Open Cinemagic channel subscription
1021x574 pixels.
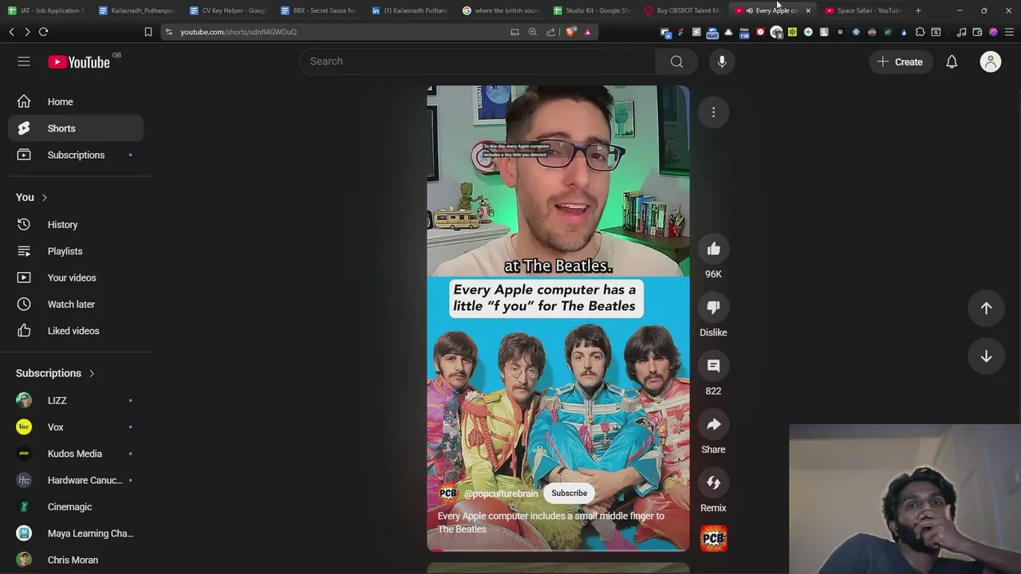(x=76, y=507)
